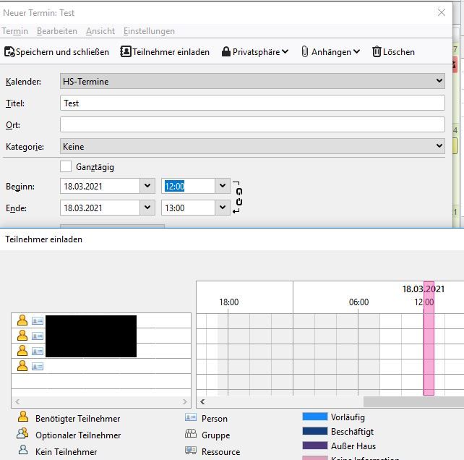This screenshot has width=464, height=460.
Task: Open the Beginn date picker dropdown
Action: [x=147, y=186]
